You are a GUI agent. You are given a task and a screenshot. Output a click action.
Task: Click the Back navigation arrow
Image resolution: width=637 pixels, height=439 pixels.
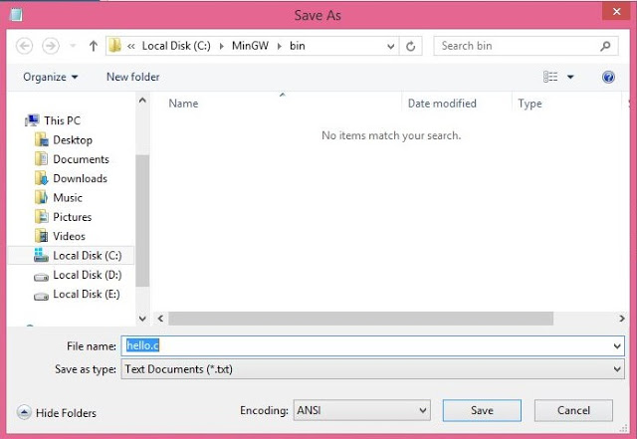tap(24, 46)
